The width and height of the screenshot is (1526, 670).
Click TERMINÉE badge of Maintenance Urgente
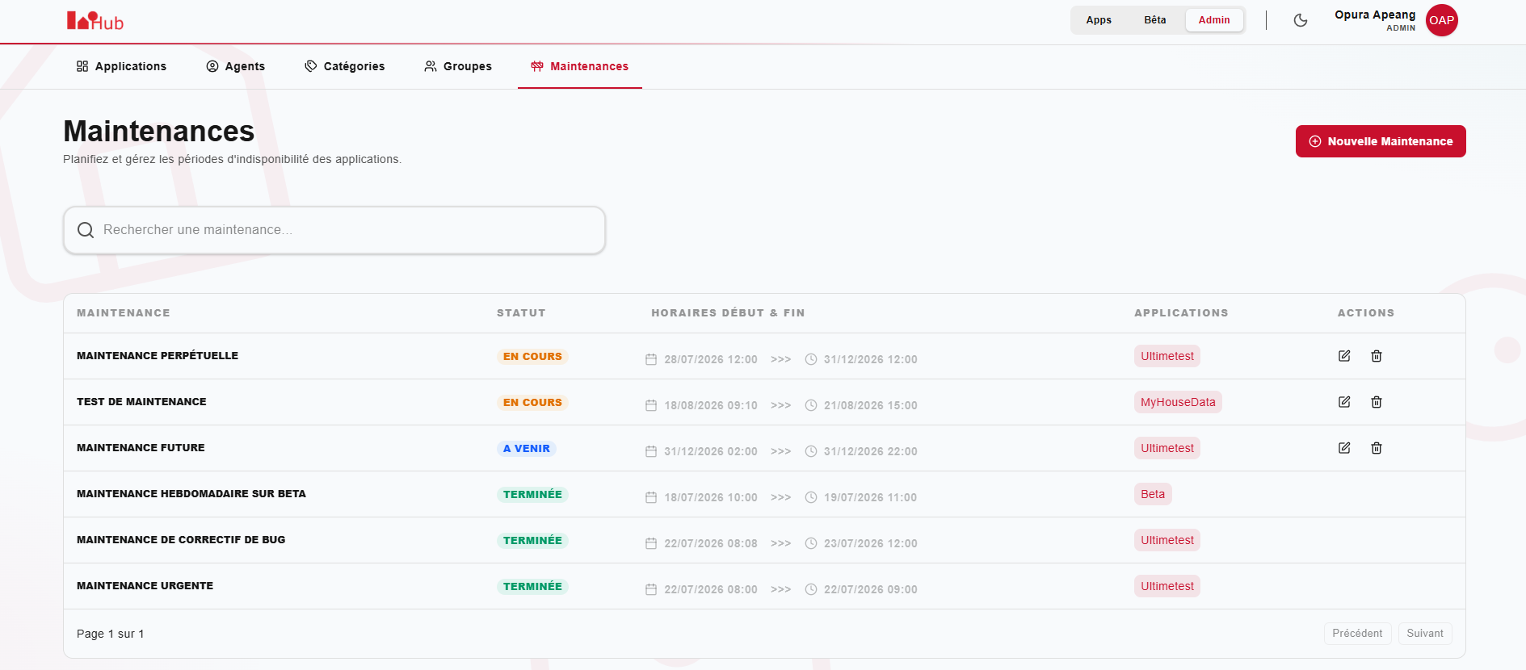point(532,587)
